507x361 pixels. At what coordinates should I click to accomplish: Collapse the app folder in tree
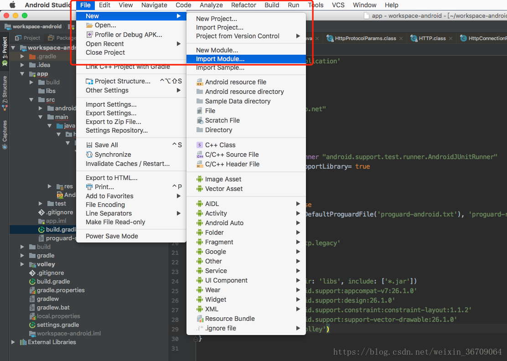coord(22,74)
